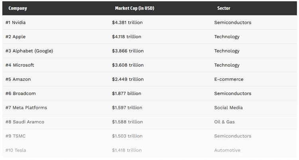Click the Social Media sector cell

(228, 108)
